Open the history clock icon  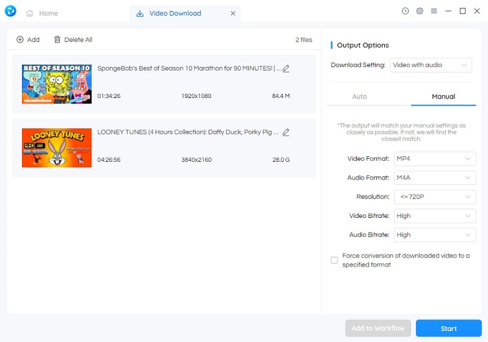point(405,11)
